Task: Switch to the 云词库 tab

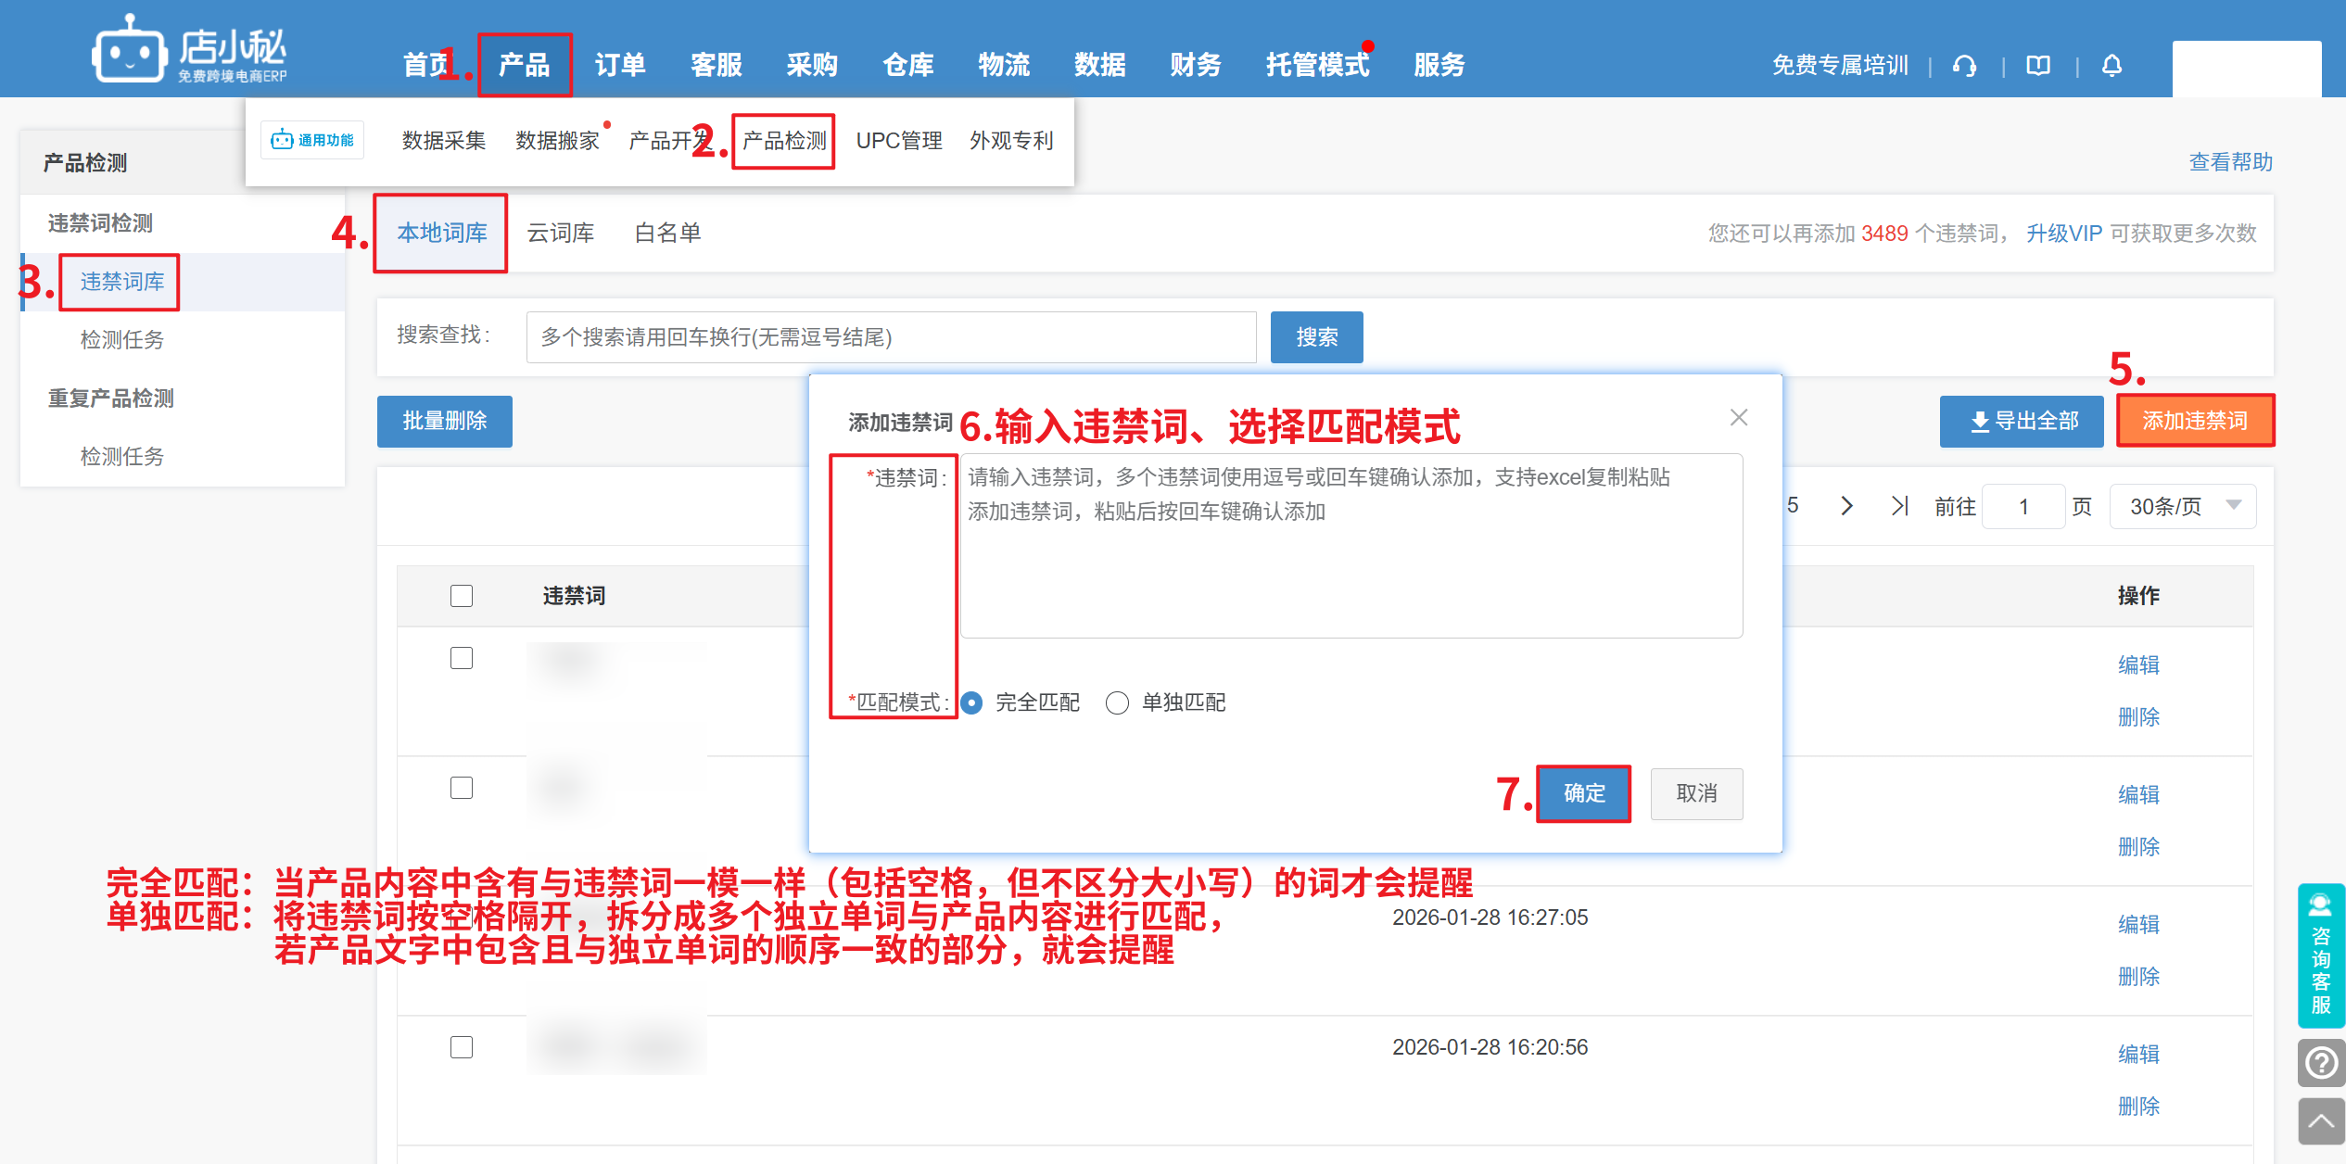Action: point(560,233)
